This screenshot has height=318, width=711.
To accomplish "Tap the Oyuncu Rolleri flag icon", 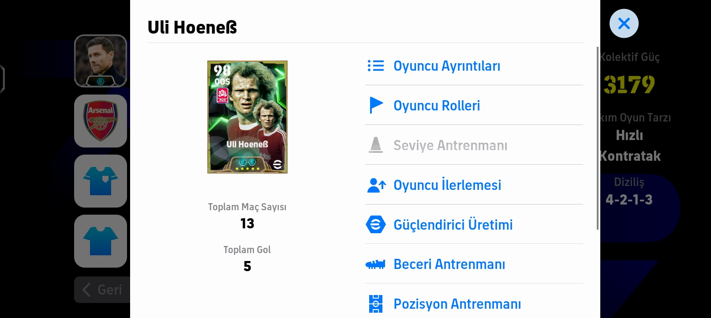I will 376,105.
